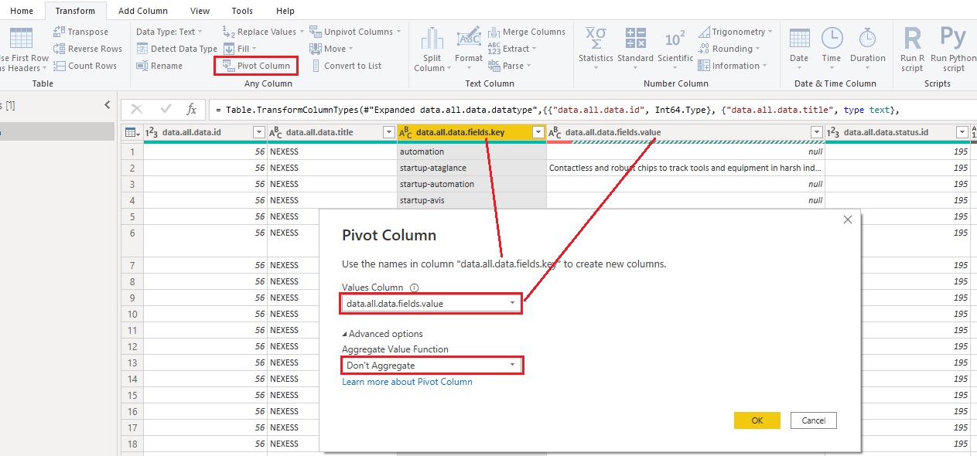Viewport: 977px width, 456px height.
Task: Switch to the Tools tab
Action: click(x=242, y=11)
